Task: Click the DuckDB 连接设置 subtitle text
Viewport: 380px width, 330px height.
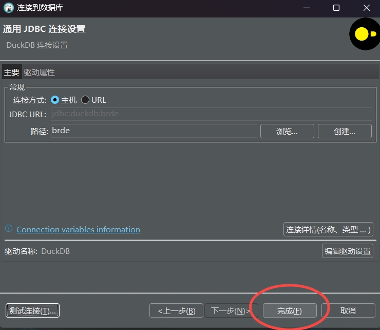Action: click(x=37, y=45)
